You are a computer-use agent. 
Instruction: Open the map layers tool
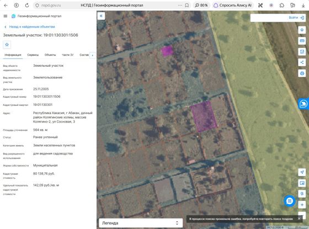pos(302,30)
